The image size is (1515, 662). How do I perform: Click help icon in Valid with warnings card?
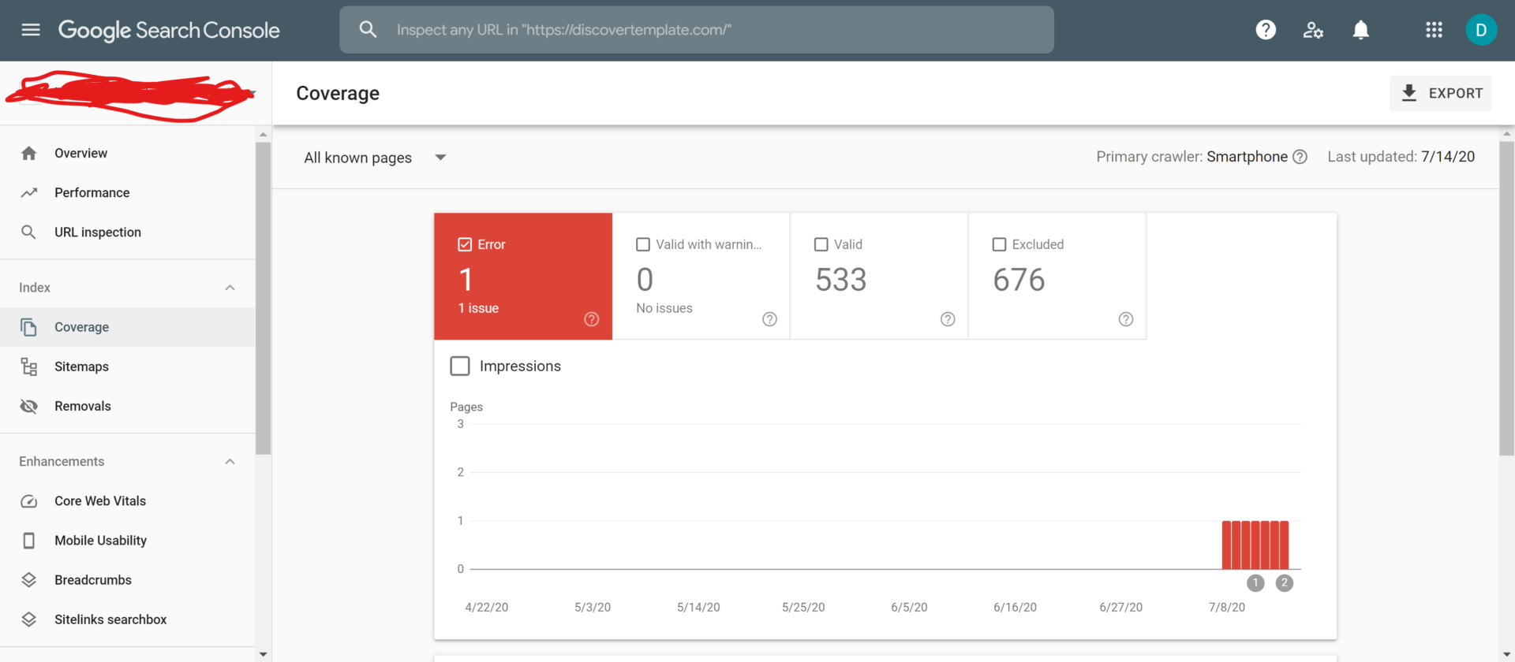point(769,319)
